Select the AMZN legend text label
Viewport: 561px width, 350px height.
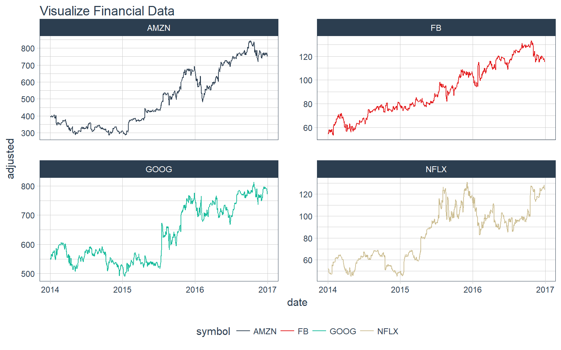point(265,331)
